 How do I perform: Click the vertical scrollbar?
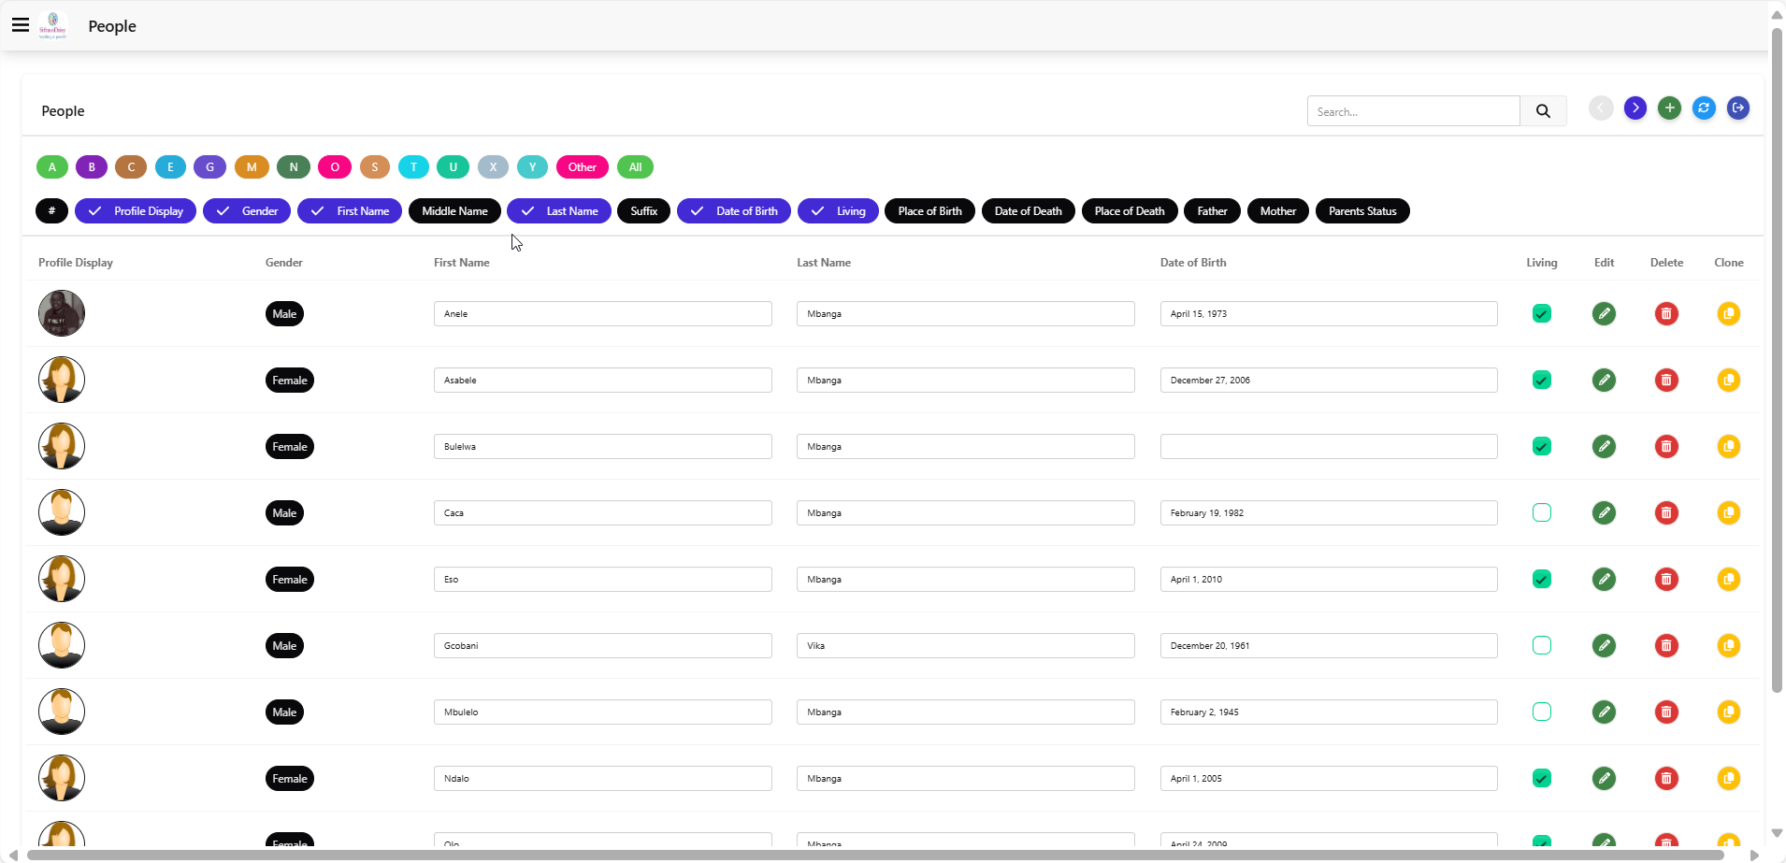click(1777, 360)
